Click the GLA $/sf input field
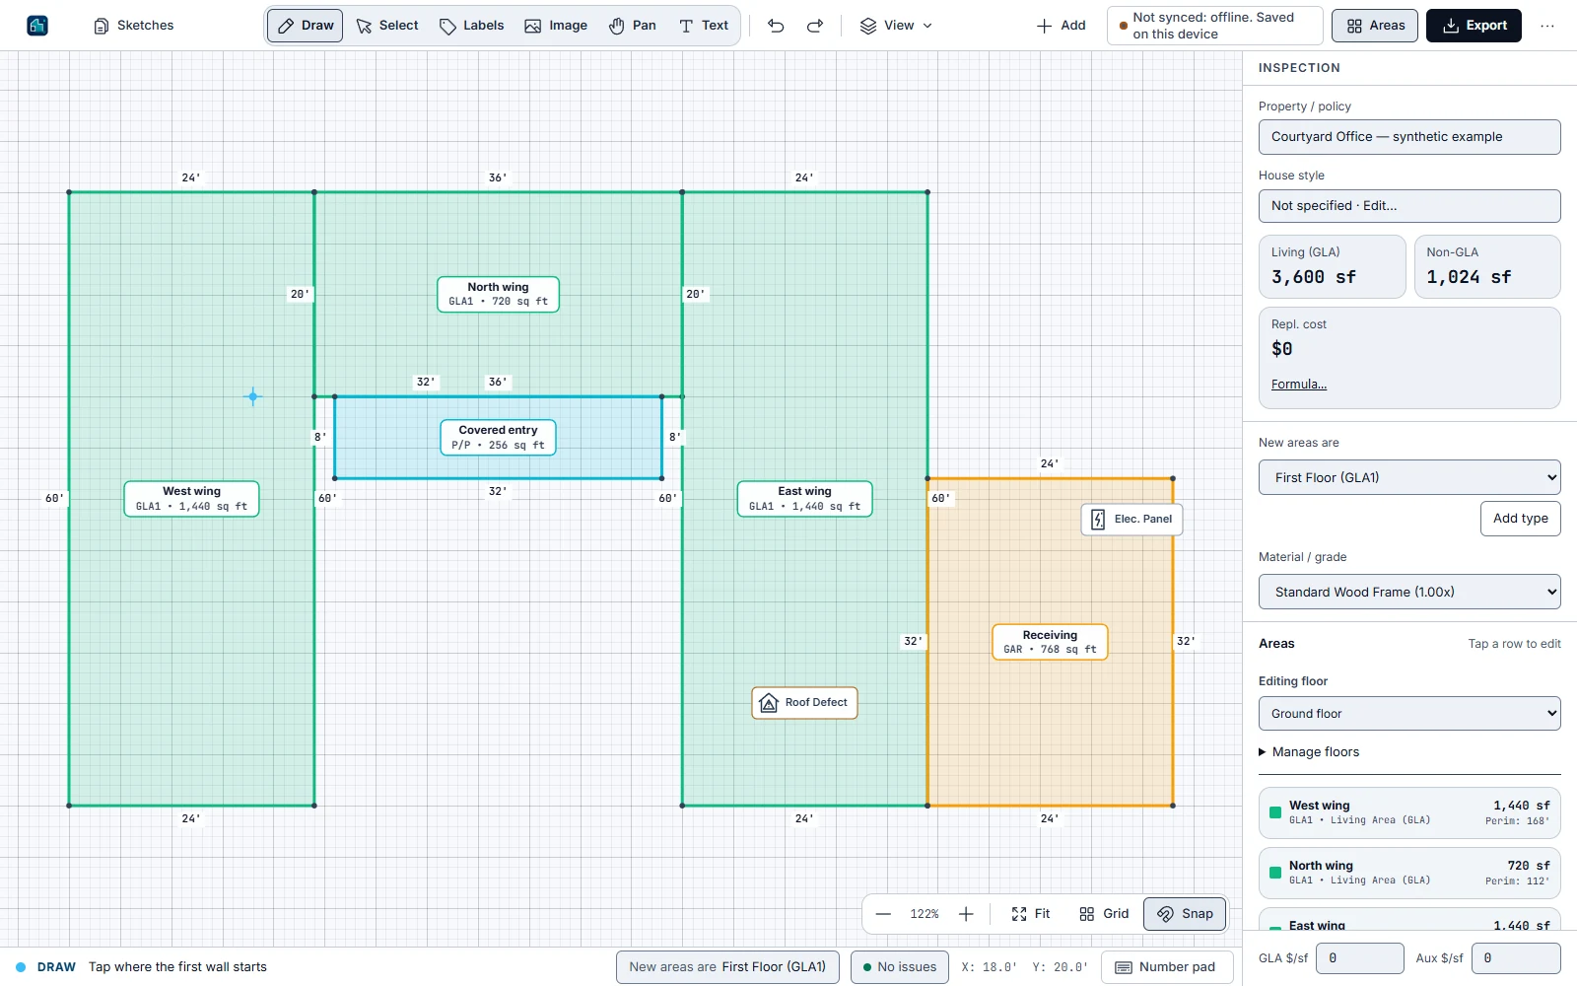 [x=1360, y=958]
